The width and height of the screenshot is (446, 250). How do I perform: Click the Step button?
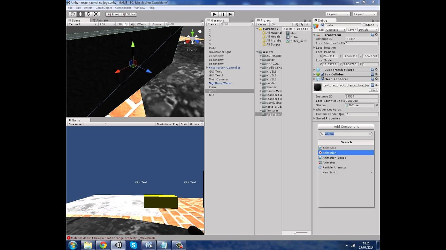point(230,14)
